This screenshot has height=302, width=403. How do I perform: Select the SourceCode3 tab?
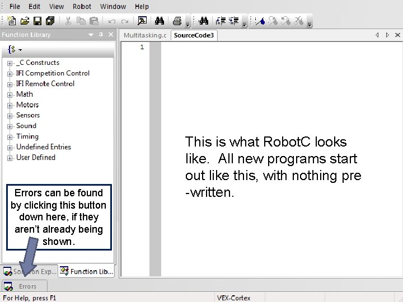coord(194,35)
